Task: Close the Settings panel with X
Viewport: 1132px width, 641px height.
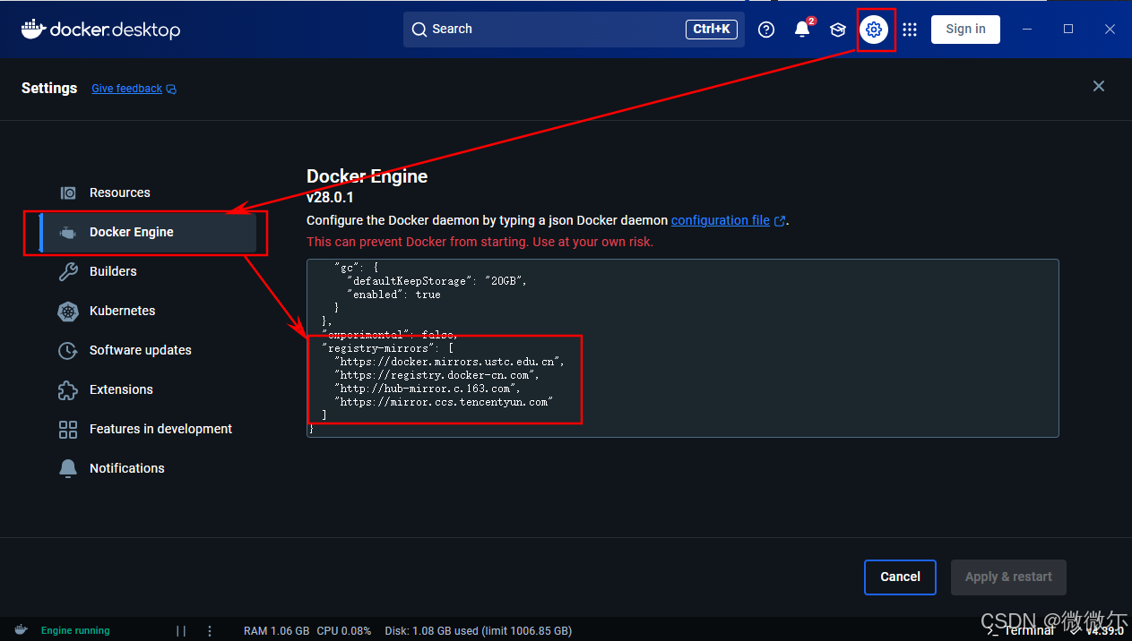Action: click(1099, 86)
